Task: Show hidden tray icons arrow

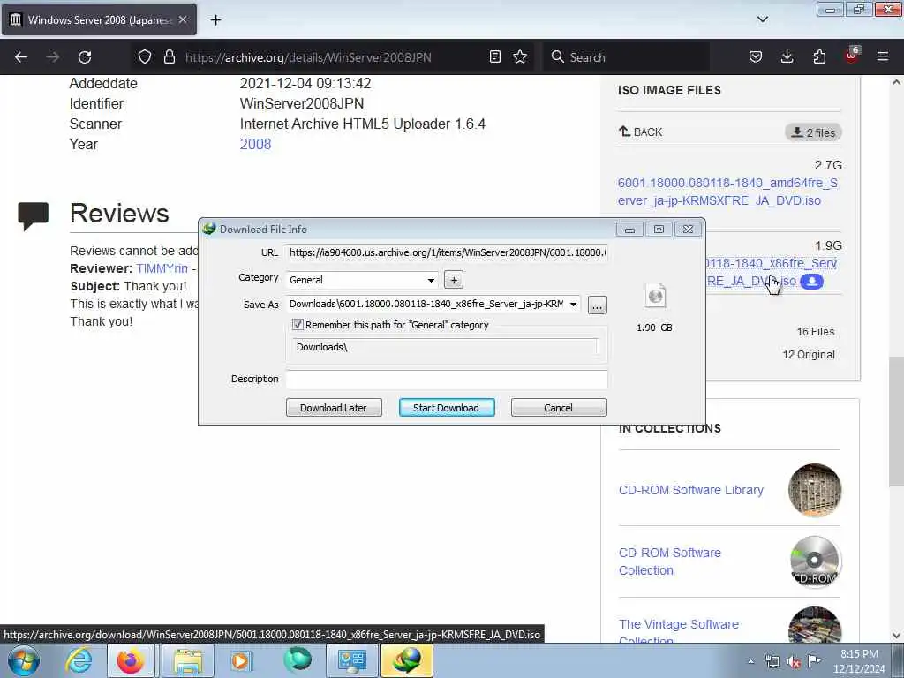Action: point(750,662)
